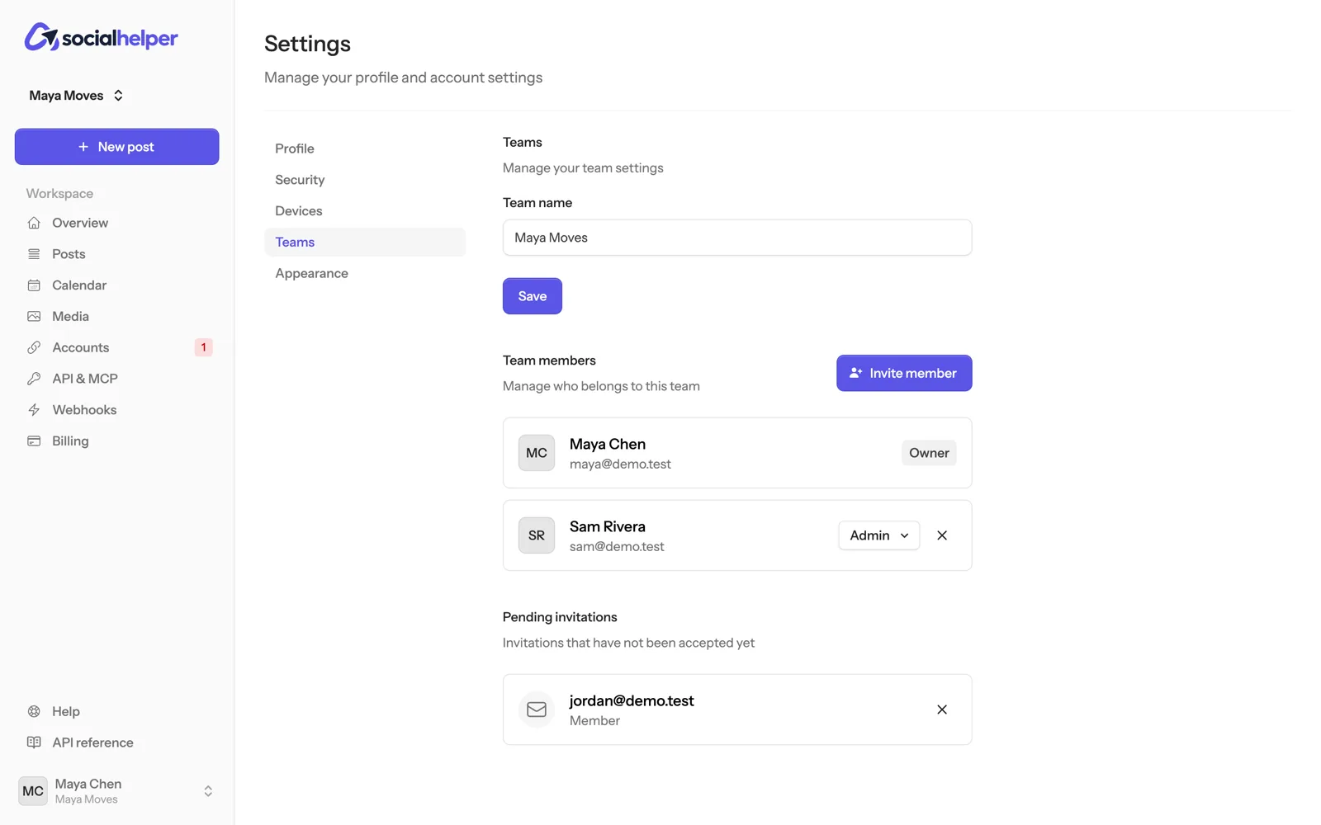The image size is (1321, 825).
Task: Go to the Devices settings tab
Action: [x=365, y=211]
